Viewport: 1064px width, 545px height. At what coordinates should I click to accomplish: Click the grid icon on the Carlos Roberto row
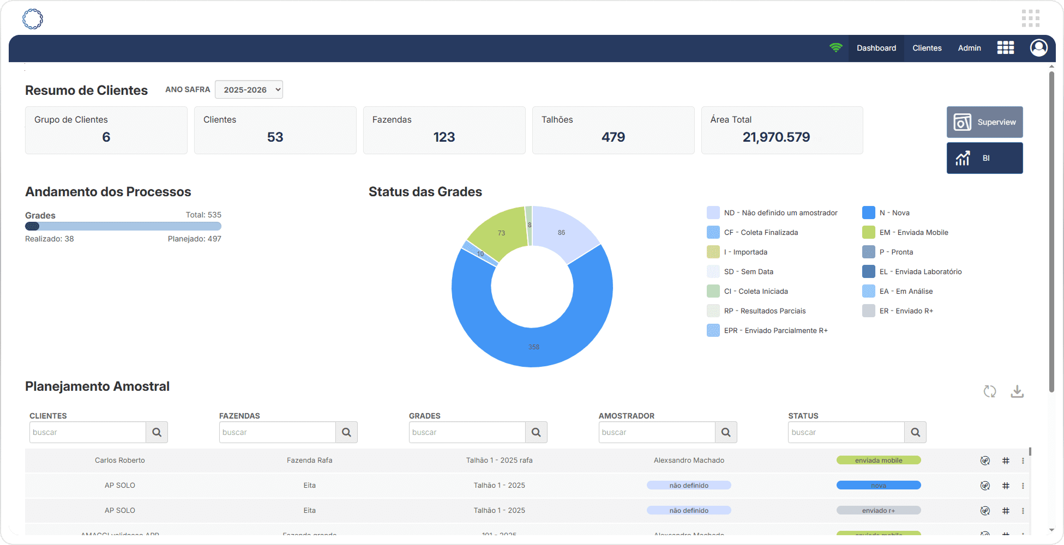pyautogui.click(x=1006, y=460)
